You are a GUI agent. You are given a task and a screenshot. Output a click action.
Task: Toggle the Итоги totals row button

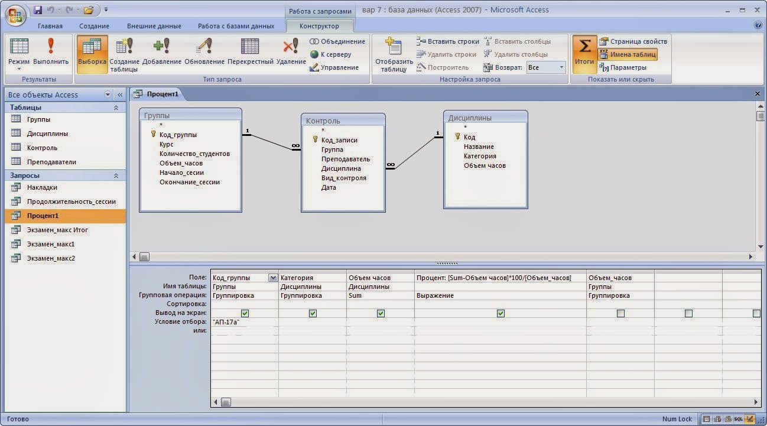point(584,54)
